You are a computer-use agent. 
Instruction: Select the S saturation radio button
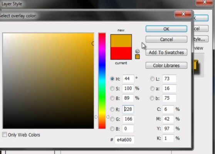(112, 88)
